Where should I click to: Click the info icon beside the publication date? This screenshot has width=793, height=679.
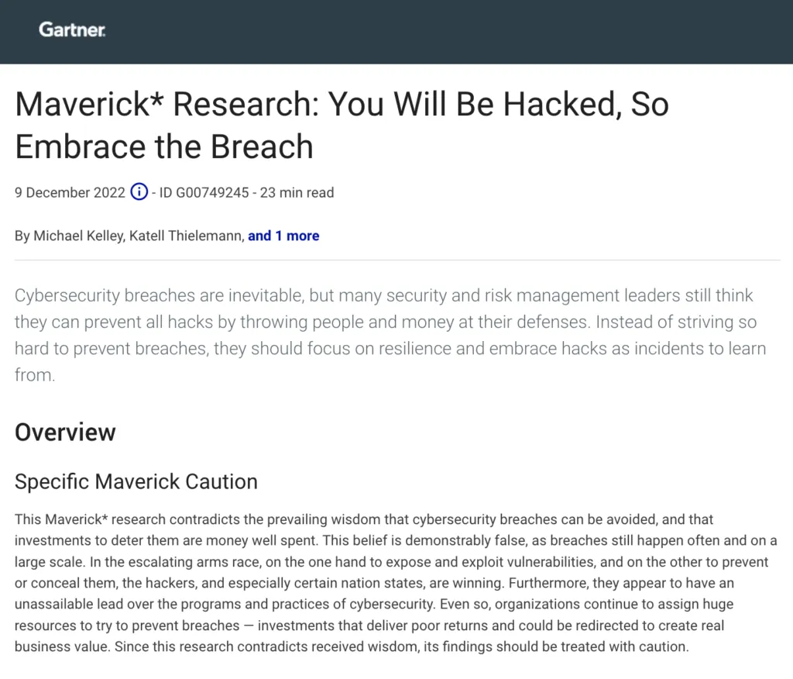click(x=139, y=192)
